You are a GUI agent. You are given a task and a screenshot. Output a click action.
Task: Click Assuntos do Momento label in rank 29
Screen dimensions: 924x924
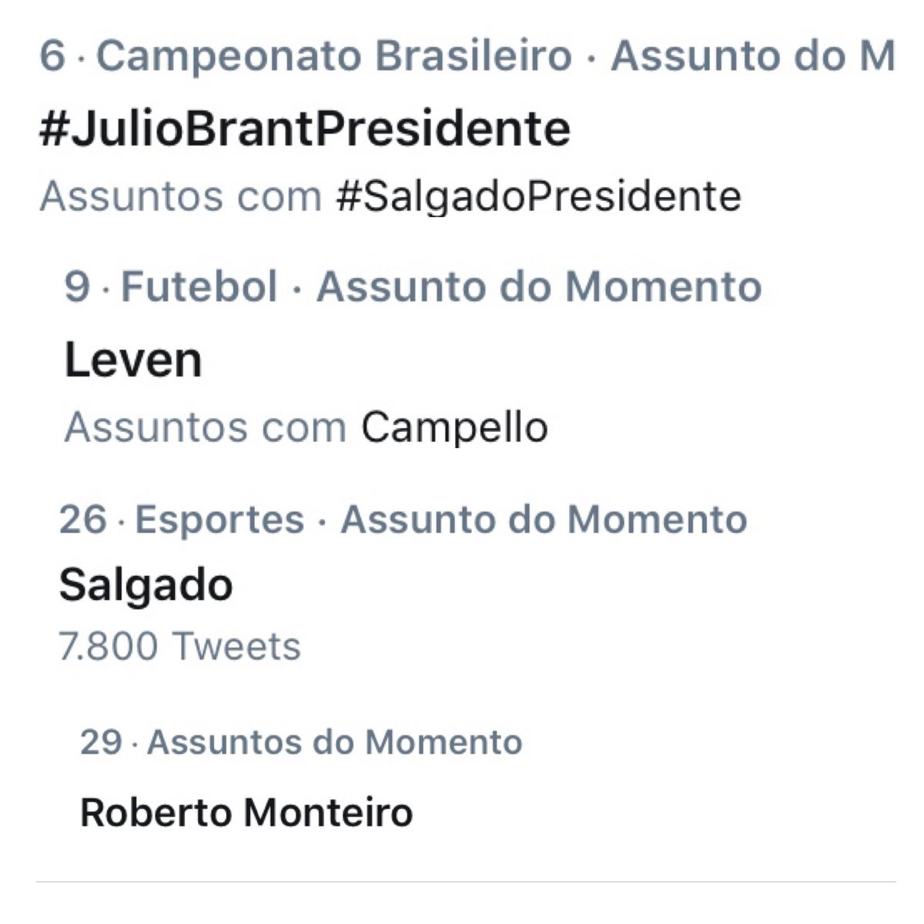pos(335,742)
